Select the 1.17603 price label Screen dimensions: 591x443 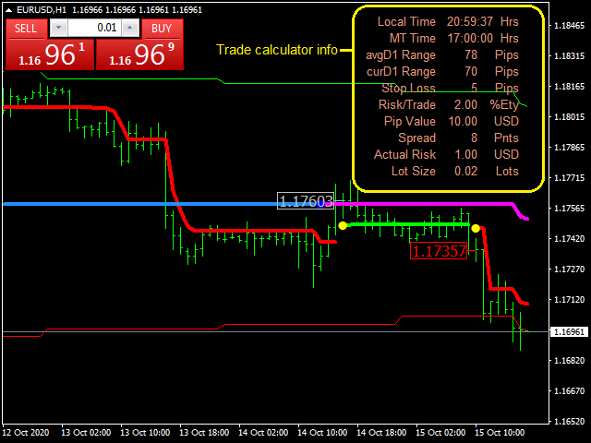(306, 201)
